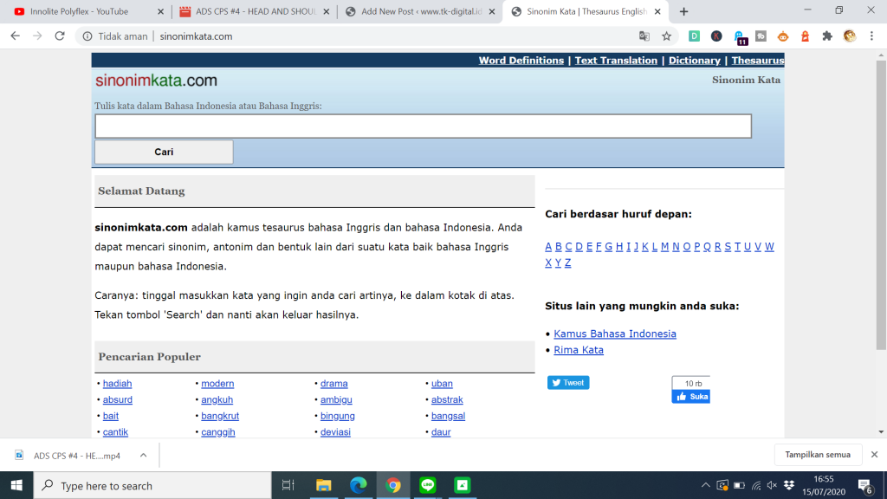887x499 pixels.
Task: Click the Tweet button
Action: 568,382
